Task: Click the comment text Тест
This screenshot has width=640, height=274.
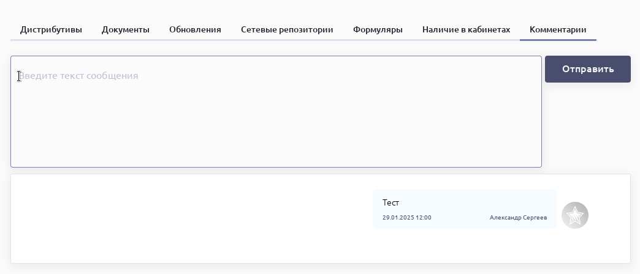Action: click(391, 202)
